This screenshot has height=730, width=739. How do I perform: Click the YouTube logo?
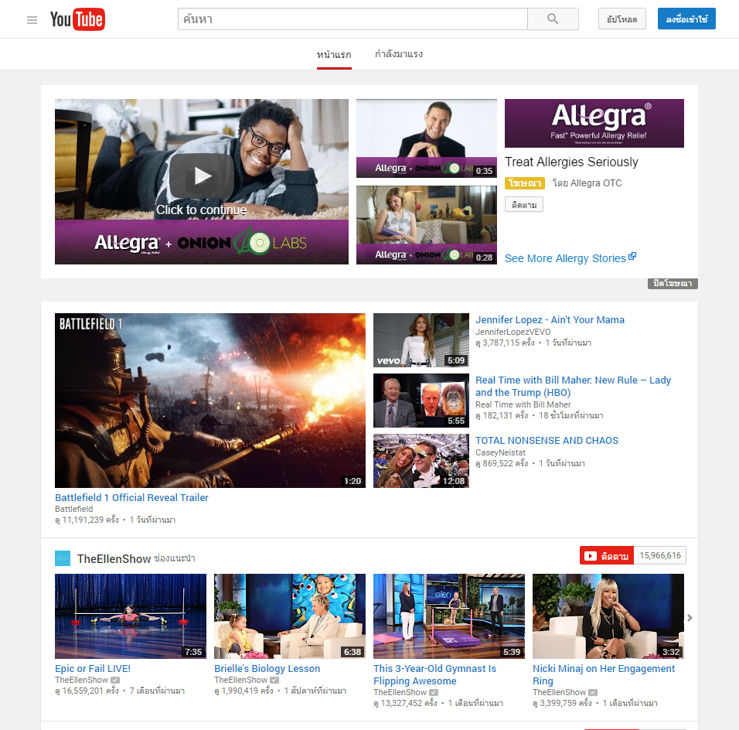tap(77, 20)
